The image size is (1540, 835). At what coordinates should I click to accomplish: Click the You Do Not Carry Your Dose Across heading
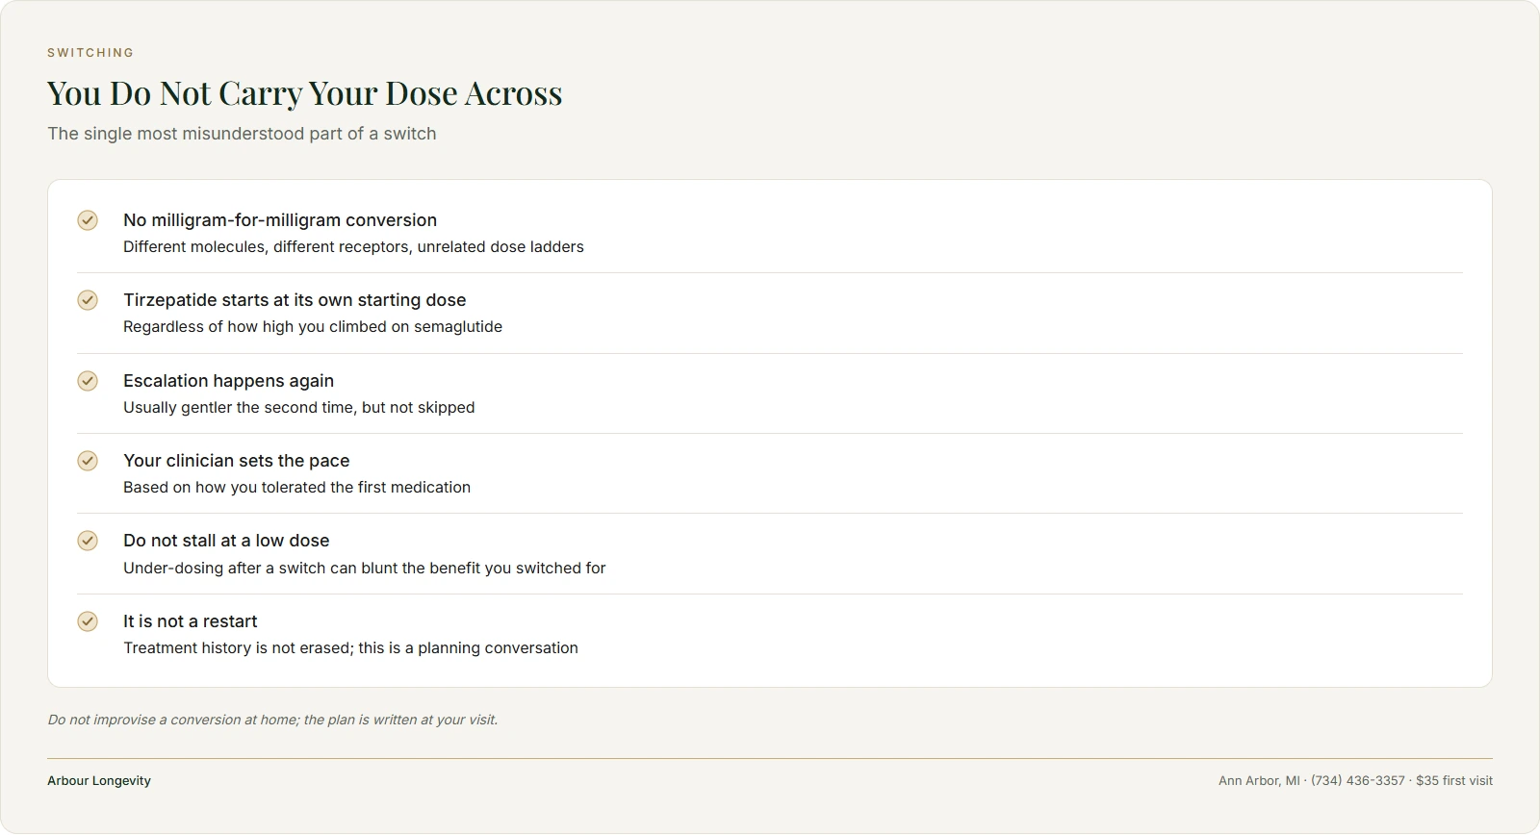point(304,93)
